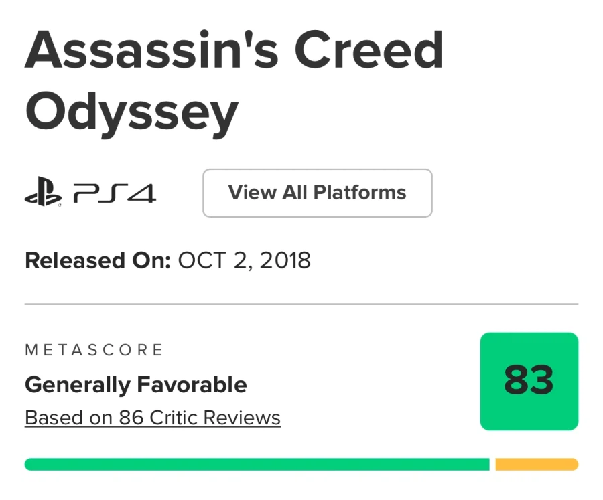This screenshot has height=500, width=603.
Task: Click the year 2018 in the release date
Action: point(286,260)
